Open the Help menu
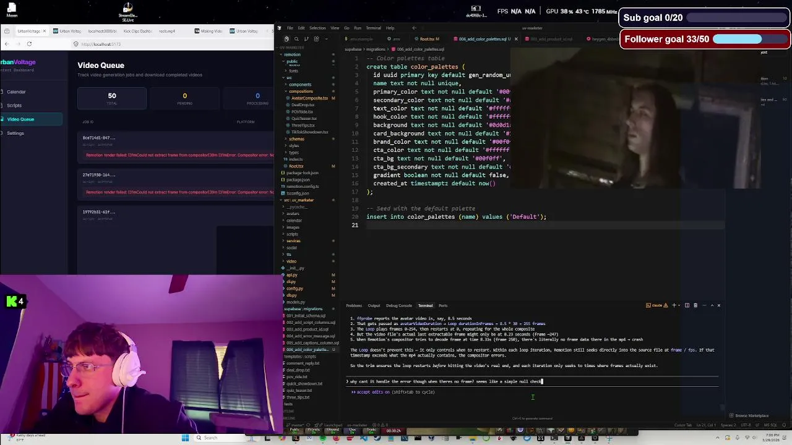Screen dimensions: 792x445 click(x=390, y=28)
